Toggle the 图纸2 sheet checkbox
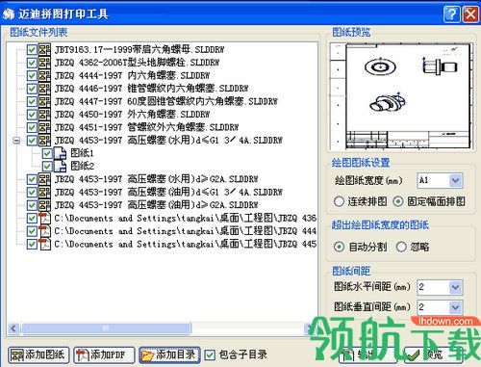Viewport: 481px width, 367px height. pos(47,167)
